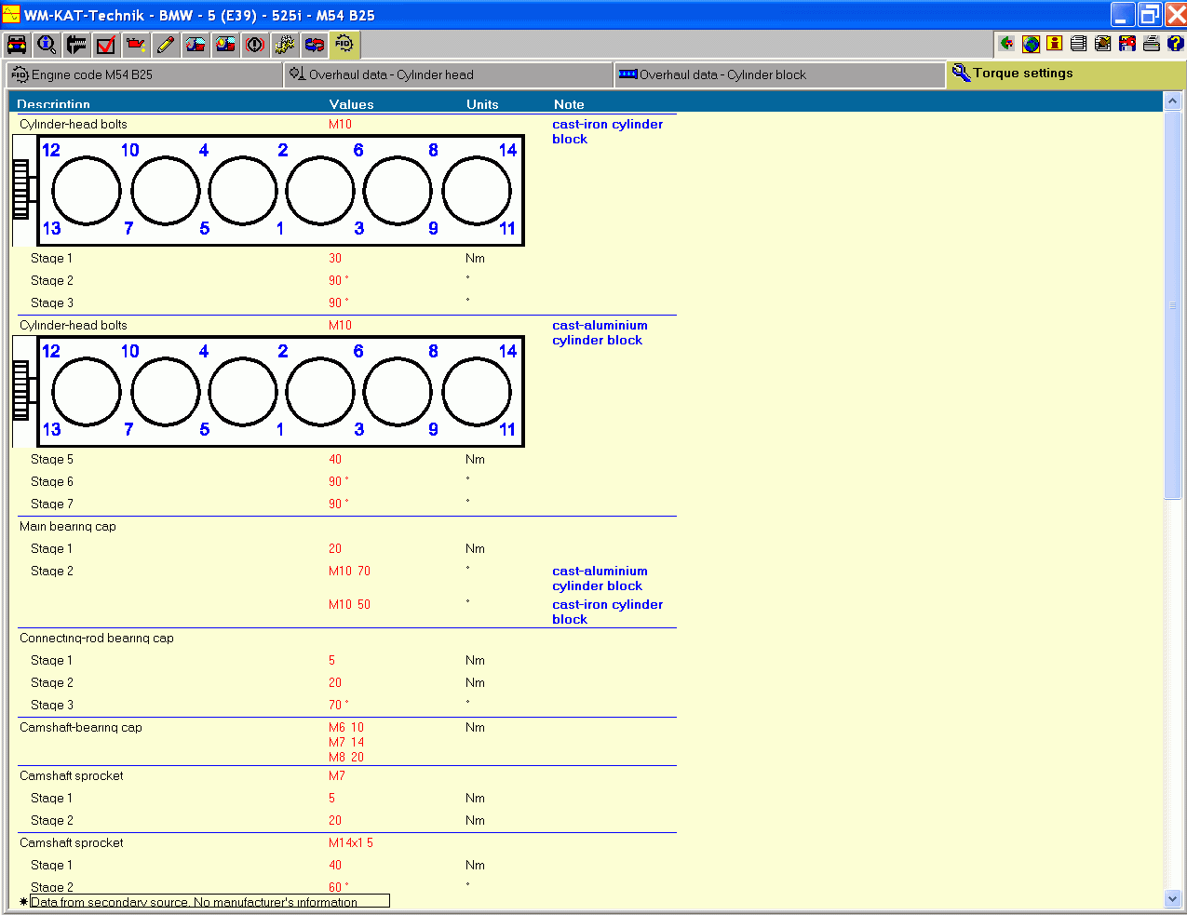The height and width of the screenshot is (915, 1187).
Task: Click the 'Data from secondary source' footnote
Action: click(209, 902)
